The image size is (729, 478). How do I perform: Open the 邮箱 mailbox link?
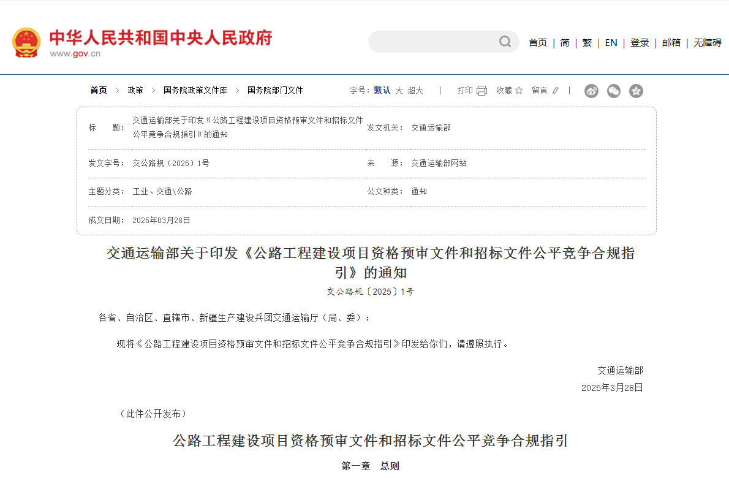[671, 43]
